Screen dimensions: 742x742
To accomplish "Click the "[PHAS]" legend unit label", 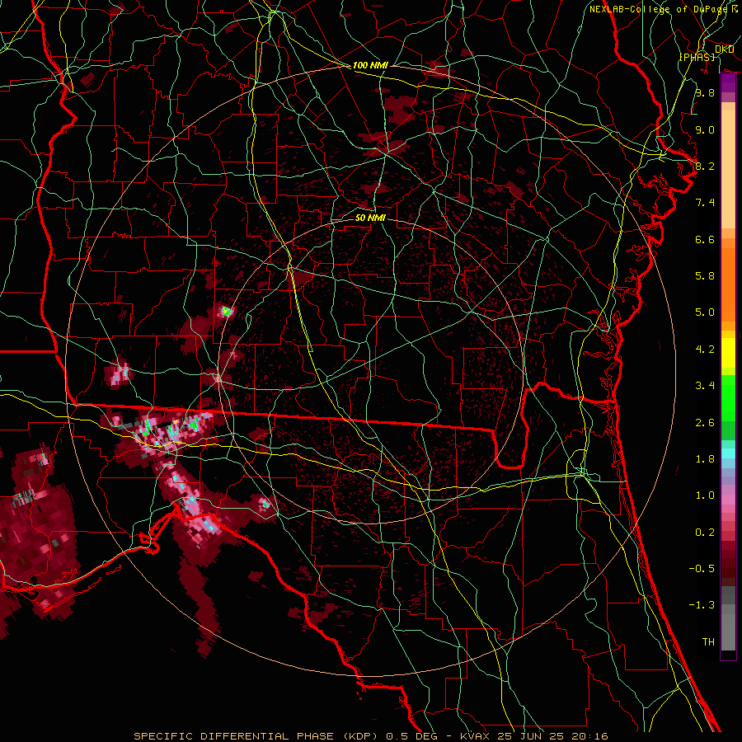I will pyautogui.click(x=697, y=57).
